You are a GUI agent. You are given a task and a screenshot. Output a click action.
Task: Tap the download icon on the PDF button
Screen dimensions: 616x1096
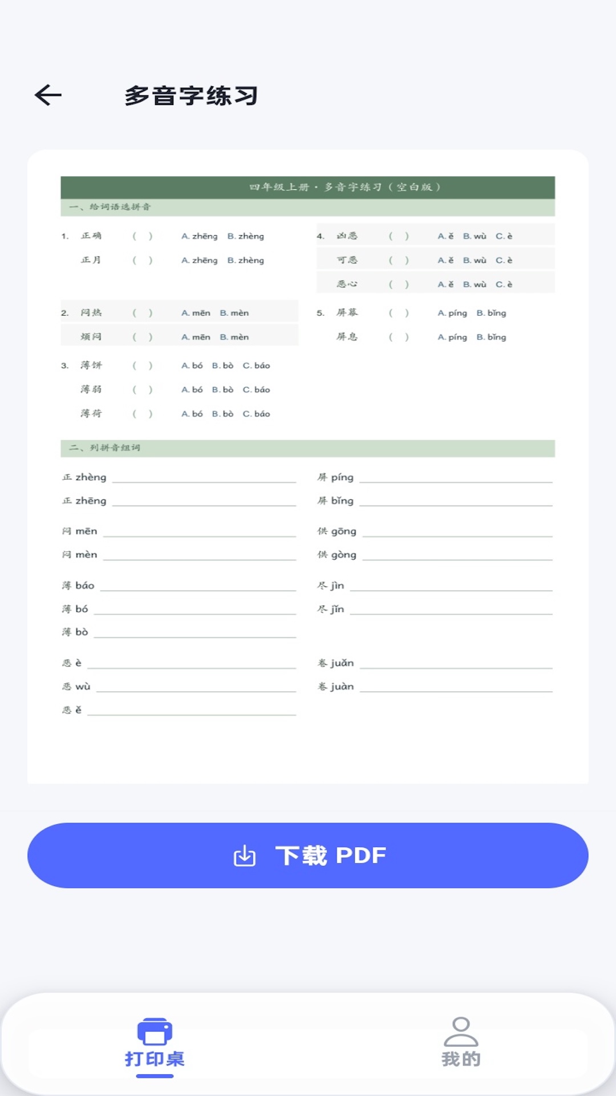pyautogui.click(x=245, y=855)
